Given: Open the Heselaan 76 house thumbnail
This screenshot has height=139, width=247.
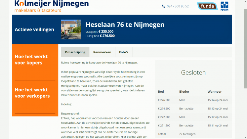Looking at the screenshot, I should (x=71, y=29).
